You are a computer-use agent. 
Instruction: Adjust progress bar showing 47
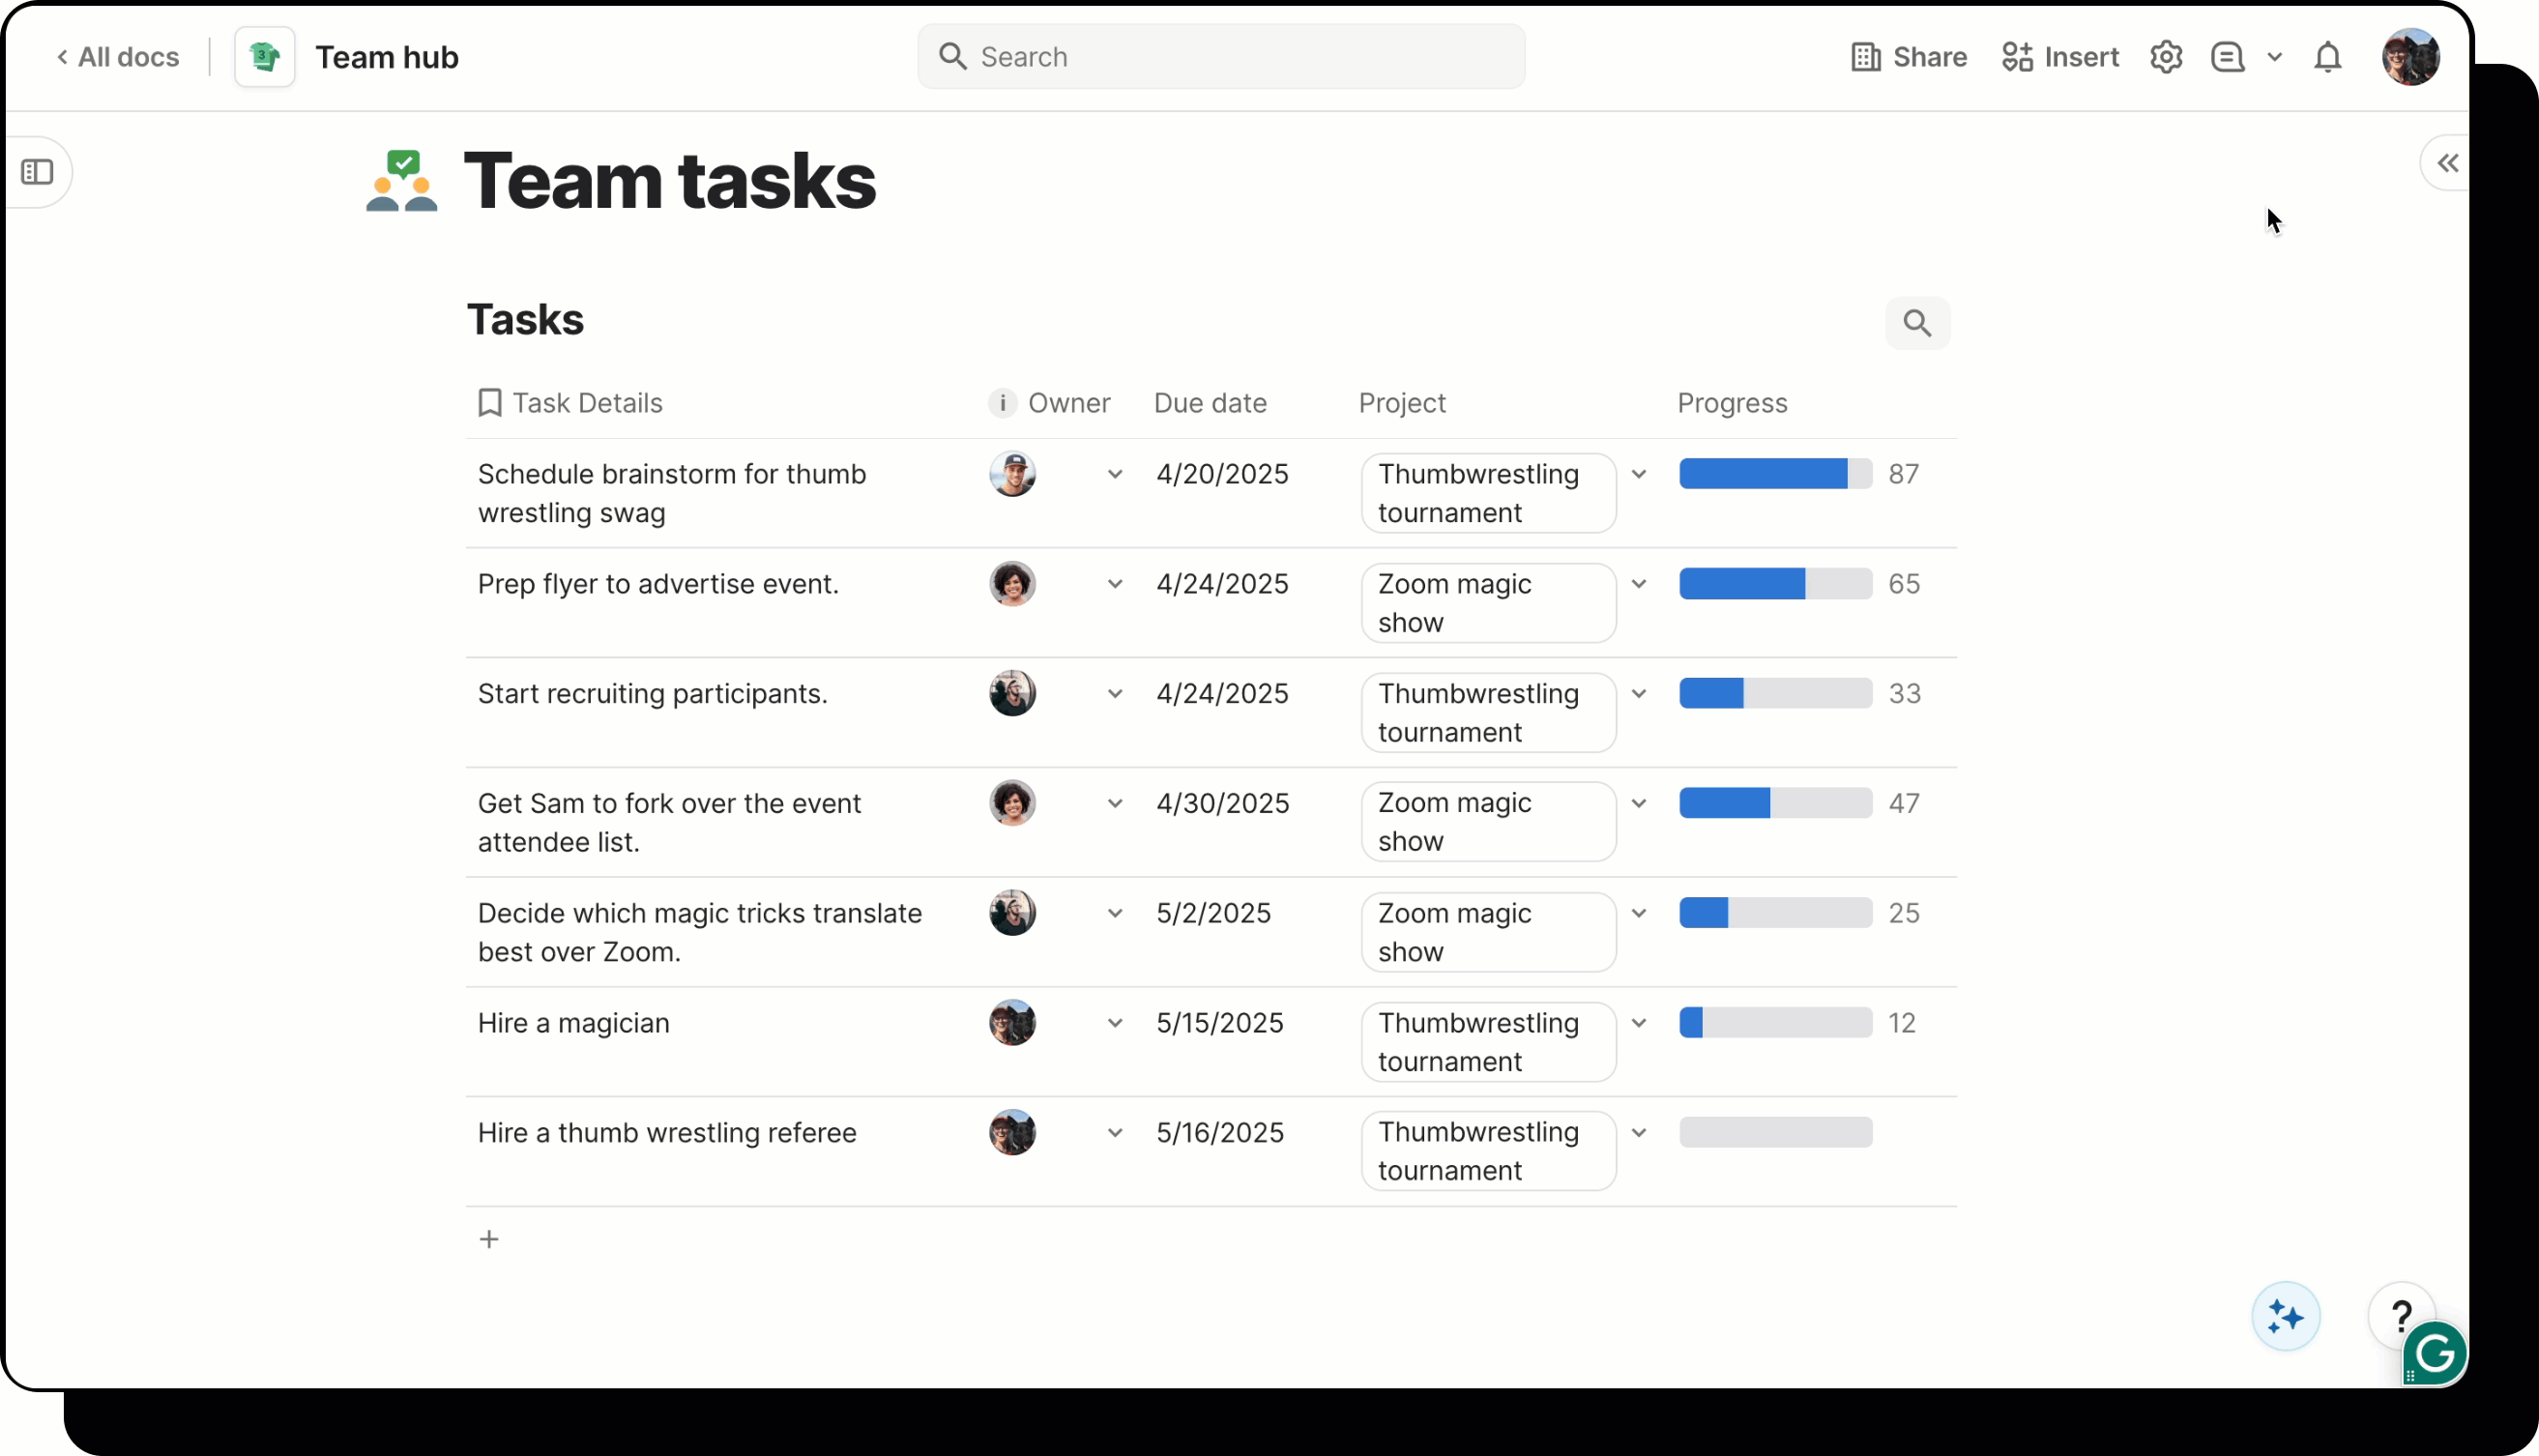(x=1775, y=804)
